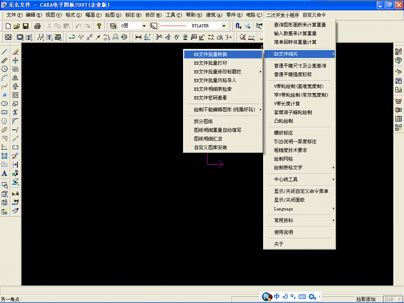Image resolution: width=404 pixels, height=303 pixels.
Task: Expand the 中心线工具 submenu
Action: [x=300, y=180]
